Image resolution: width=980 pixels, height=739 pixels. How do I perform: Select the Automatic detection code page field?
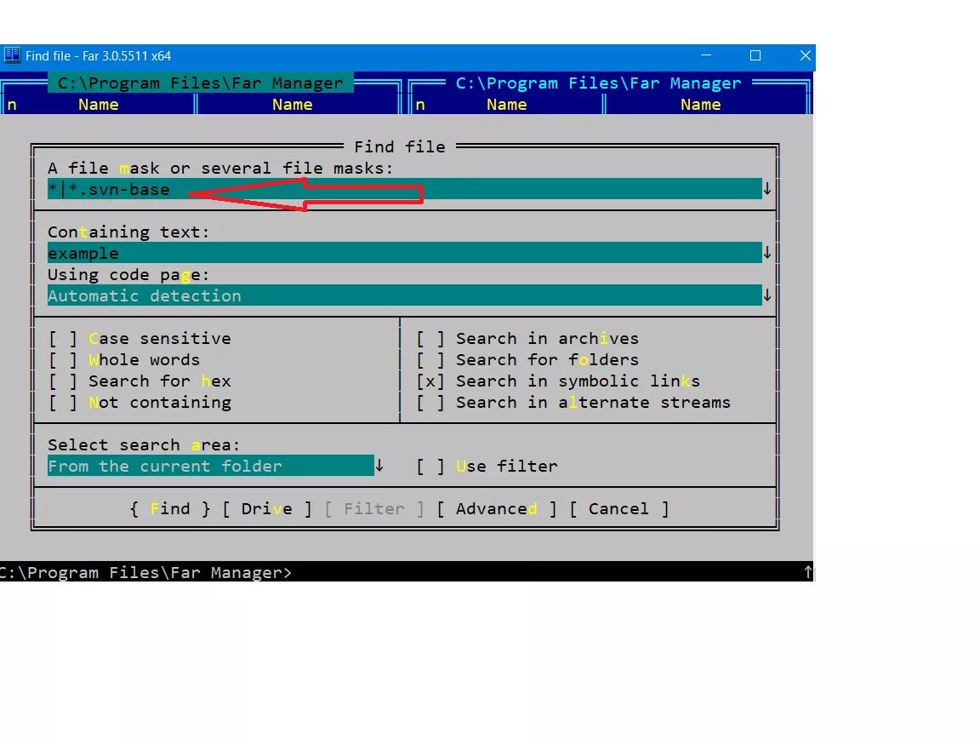click(x=404, y=295)
